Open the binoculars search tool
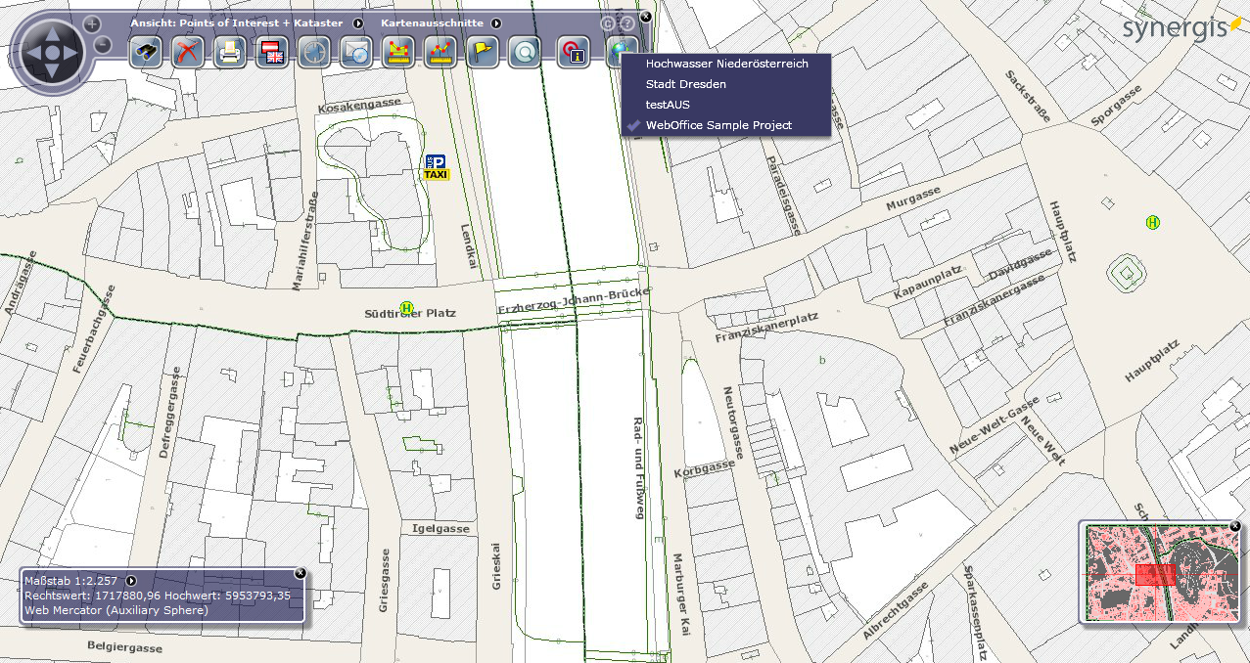The width and height of the screenshot is (1250, 663). (146, 52)
